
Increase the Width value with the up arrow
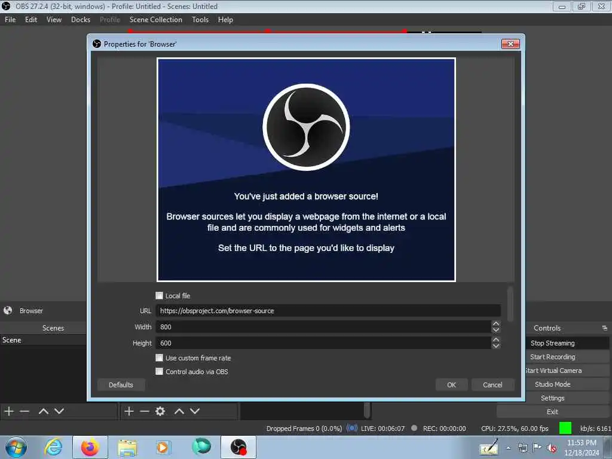point(495,323)
